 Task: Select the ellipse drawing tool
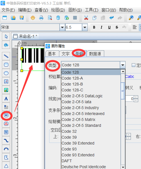(x=6, y=73)
